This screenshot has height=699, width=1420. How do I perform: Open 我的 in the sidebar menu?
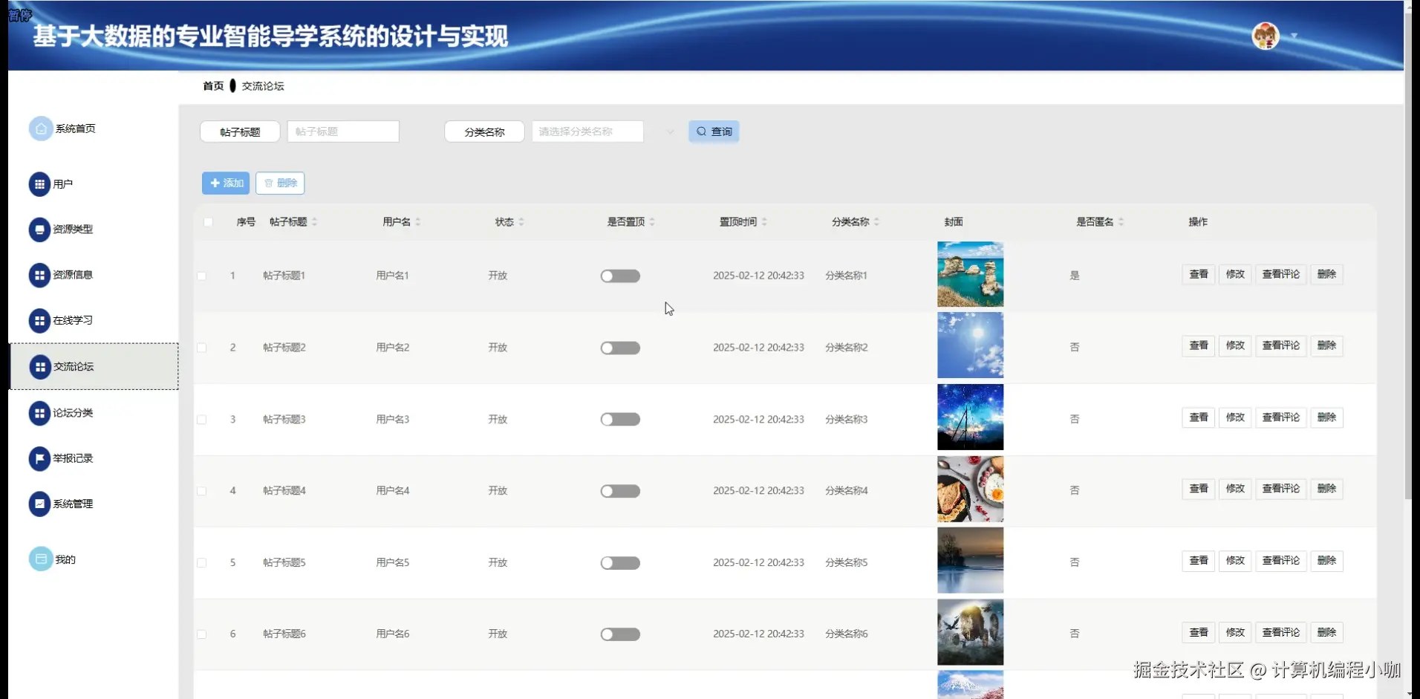tap(65, 559)
